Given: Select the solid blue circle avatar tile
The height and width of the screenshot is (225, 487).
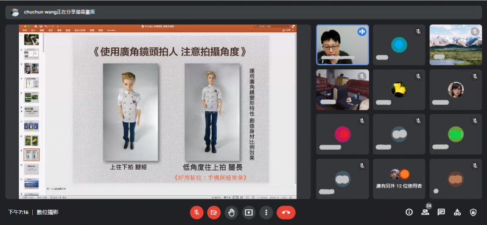Looking at the screenshot, I should (x=399, y=44).
